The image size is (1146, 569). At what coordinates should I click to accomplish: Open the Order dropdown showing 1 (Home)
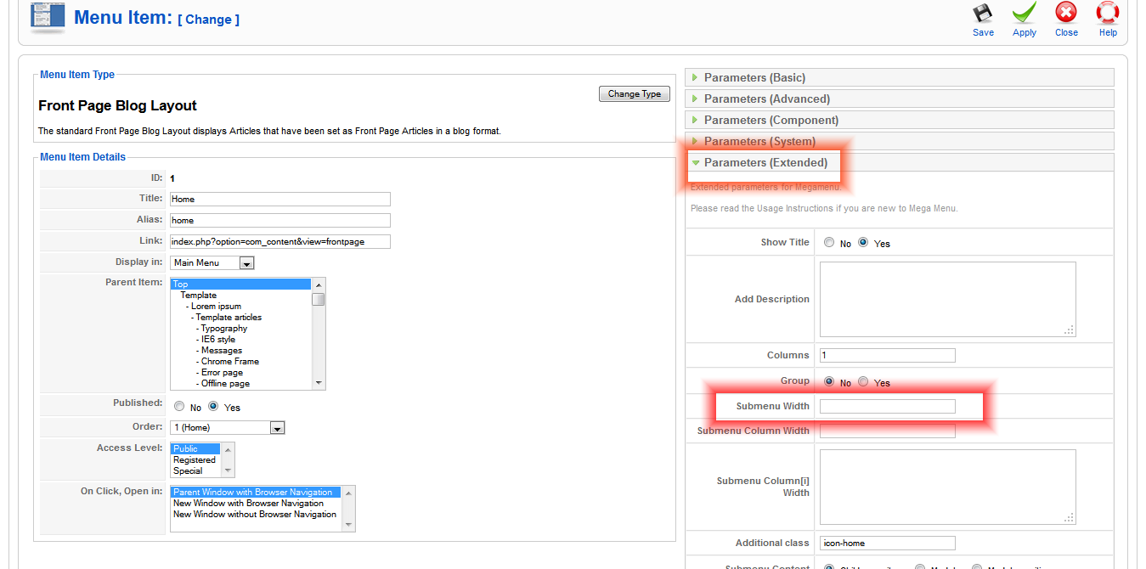228,428
